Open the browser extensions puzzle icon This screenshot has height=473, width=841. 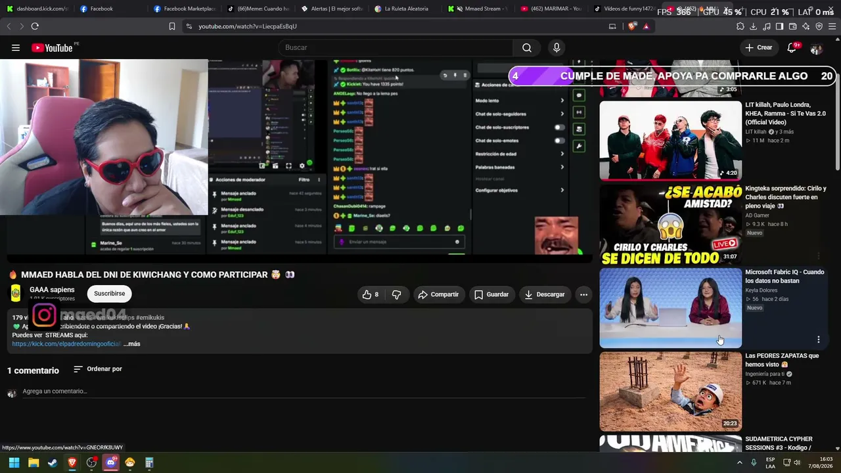pyautogui.click(x=740, y=26)
